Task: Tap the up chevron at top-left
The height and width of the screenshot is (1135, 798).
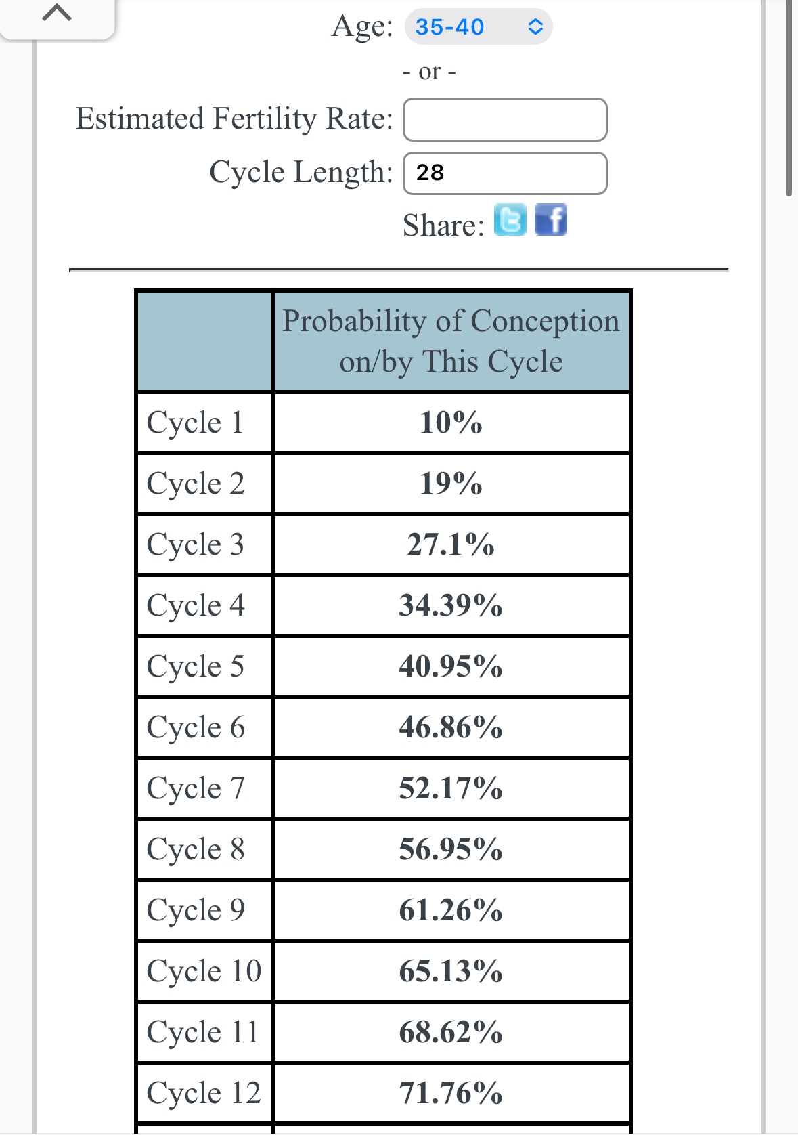Action: [57, 14]
